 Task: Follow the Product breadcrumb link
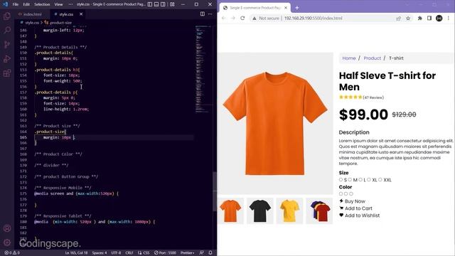pyautogui.click(x=372, y=58)
